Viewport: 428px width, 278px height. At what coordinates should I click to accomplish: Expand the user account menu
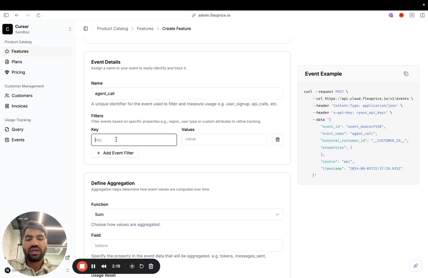click(68, 270)
